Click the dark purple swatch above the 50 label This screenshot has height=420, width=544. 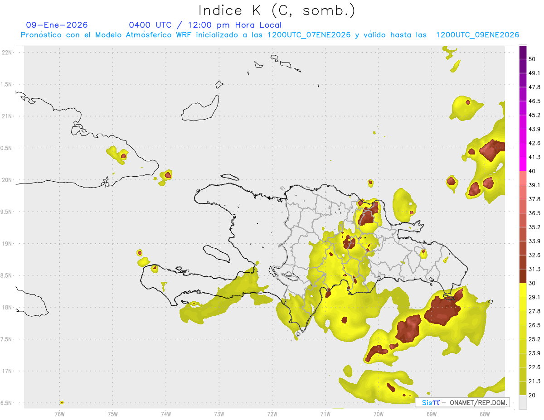tap(523, 52)
